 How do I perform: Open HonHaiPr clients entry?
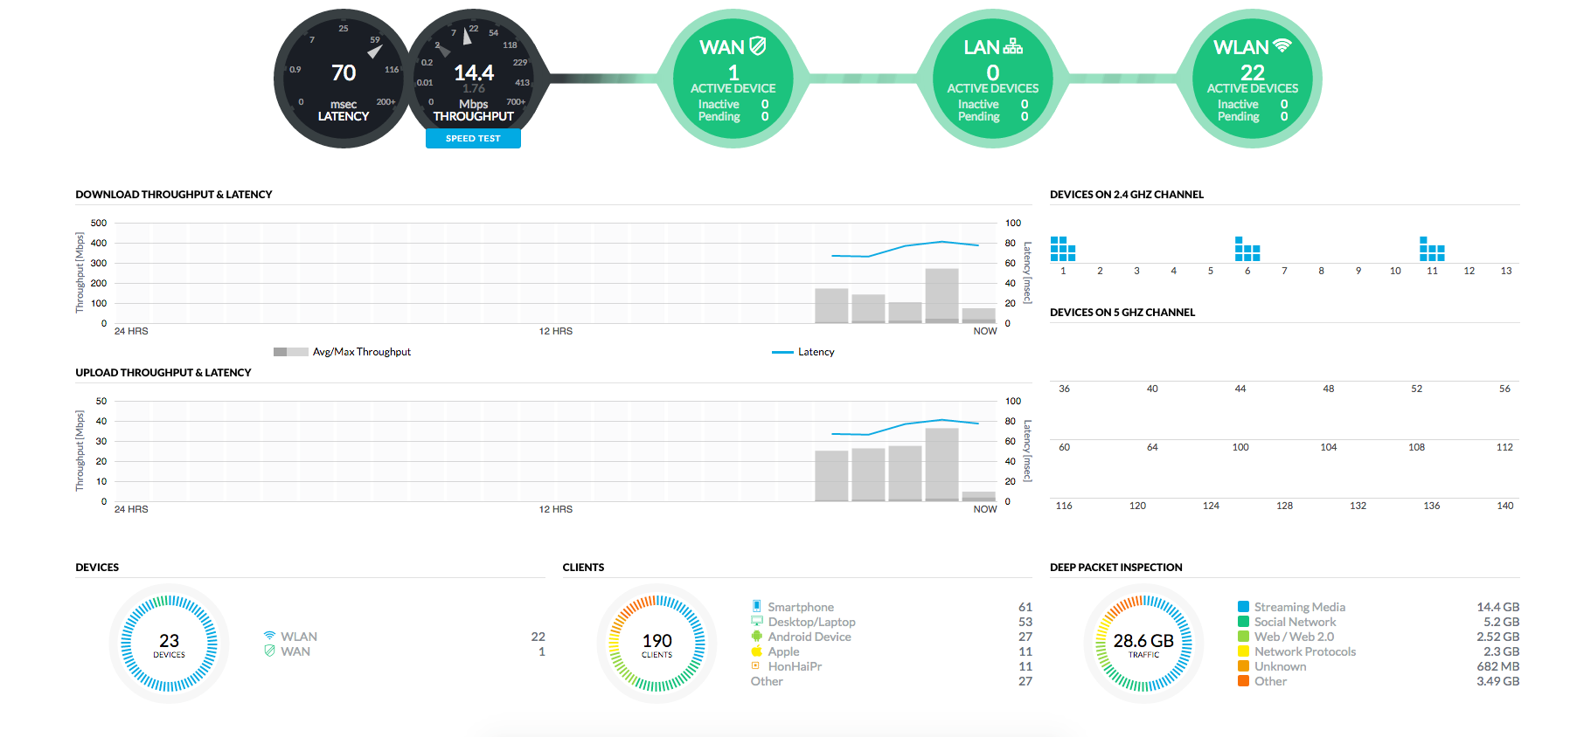click(x=891, y=666)
